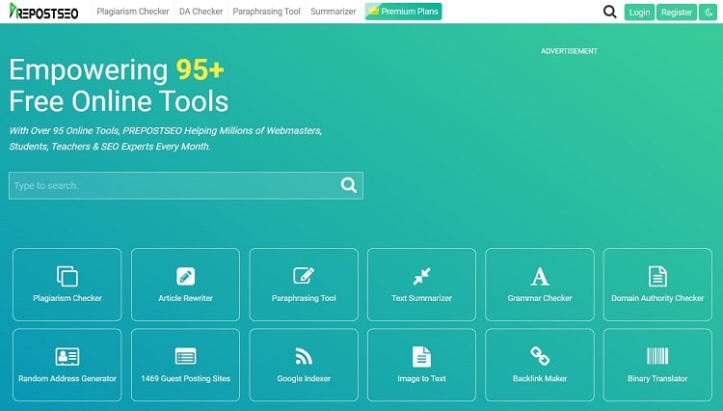
Task: Click the Guest Posting Sites list icon
Action: click(185, 357)
